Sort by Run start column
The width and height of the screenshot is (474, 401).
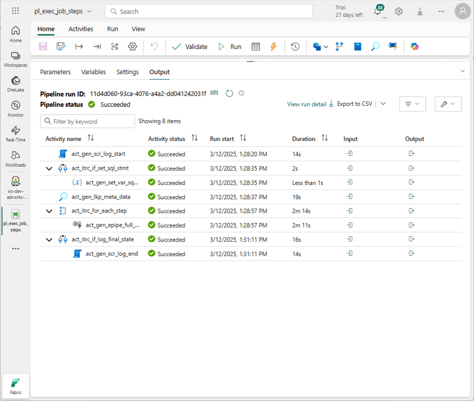[243, 138]
